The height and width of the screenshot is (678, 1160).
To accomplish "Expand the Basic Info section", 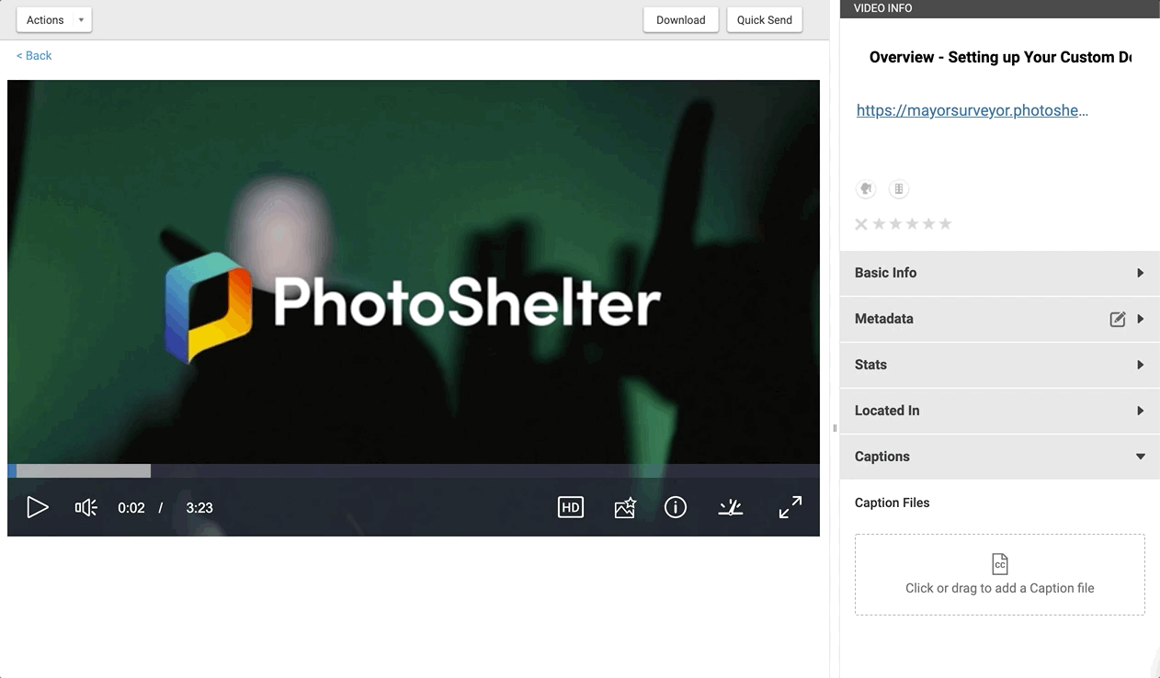I will coord(1000,273).
